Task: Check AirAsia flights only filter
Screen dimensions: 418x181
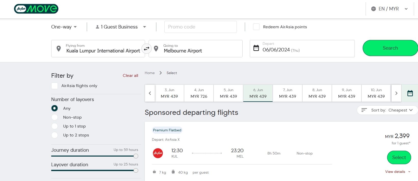Action: click(x=55, y=86)
